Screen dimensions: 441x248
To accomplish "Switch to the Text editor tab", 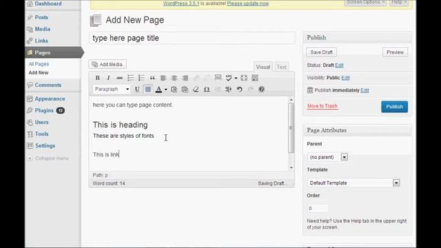I will coord(282,67).
